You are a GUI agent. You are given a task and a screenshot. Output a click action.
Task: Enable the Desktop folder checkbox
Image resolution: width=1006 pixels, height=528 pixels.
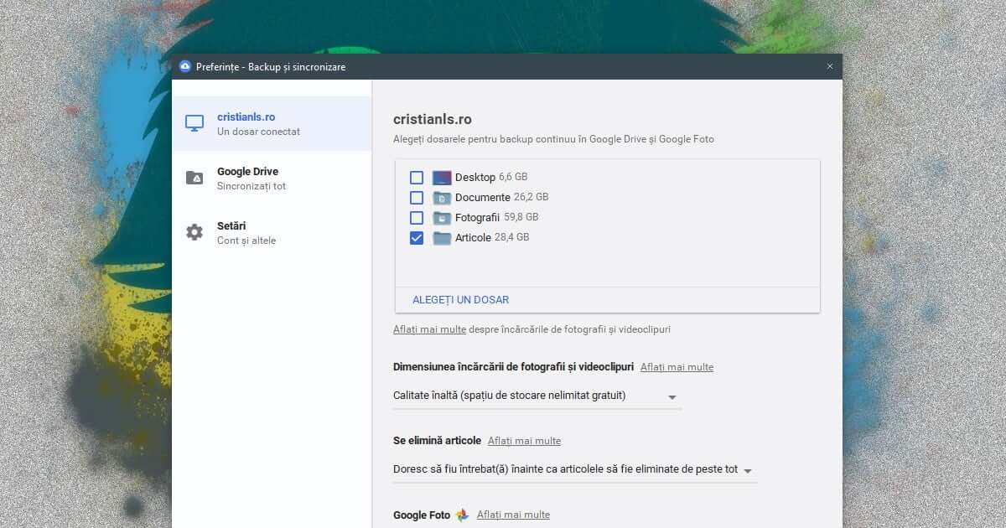click(417, 178)
